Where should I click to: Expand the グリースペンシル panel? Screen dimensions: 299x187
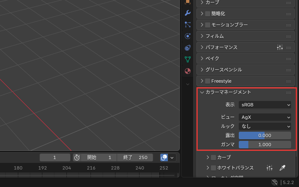coord(202,70)
